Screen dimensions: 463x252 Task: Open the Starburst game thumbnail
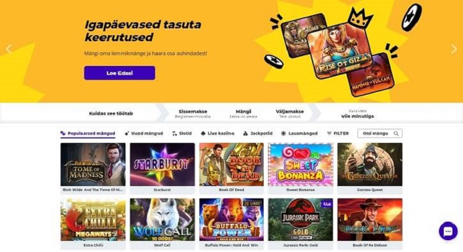pos(162,165)
